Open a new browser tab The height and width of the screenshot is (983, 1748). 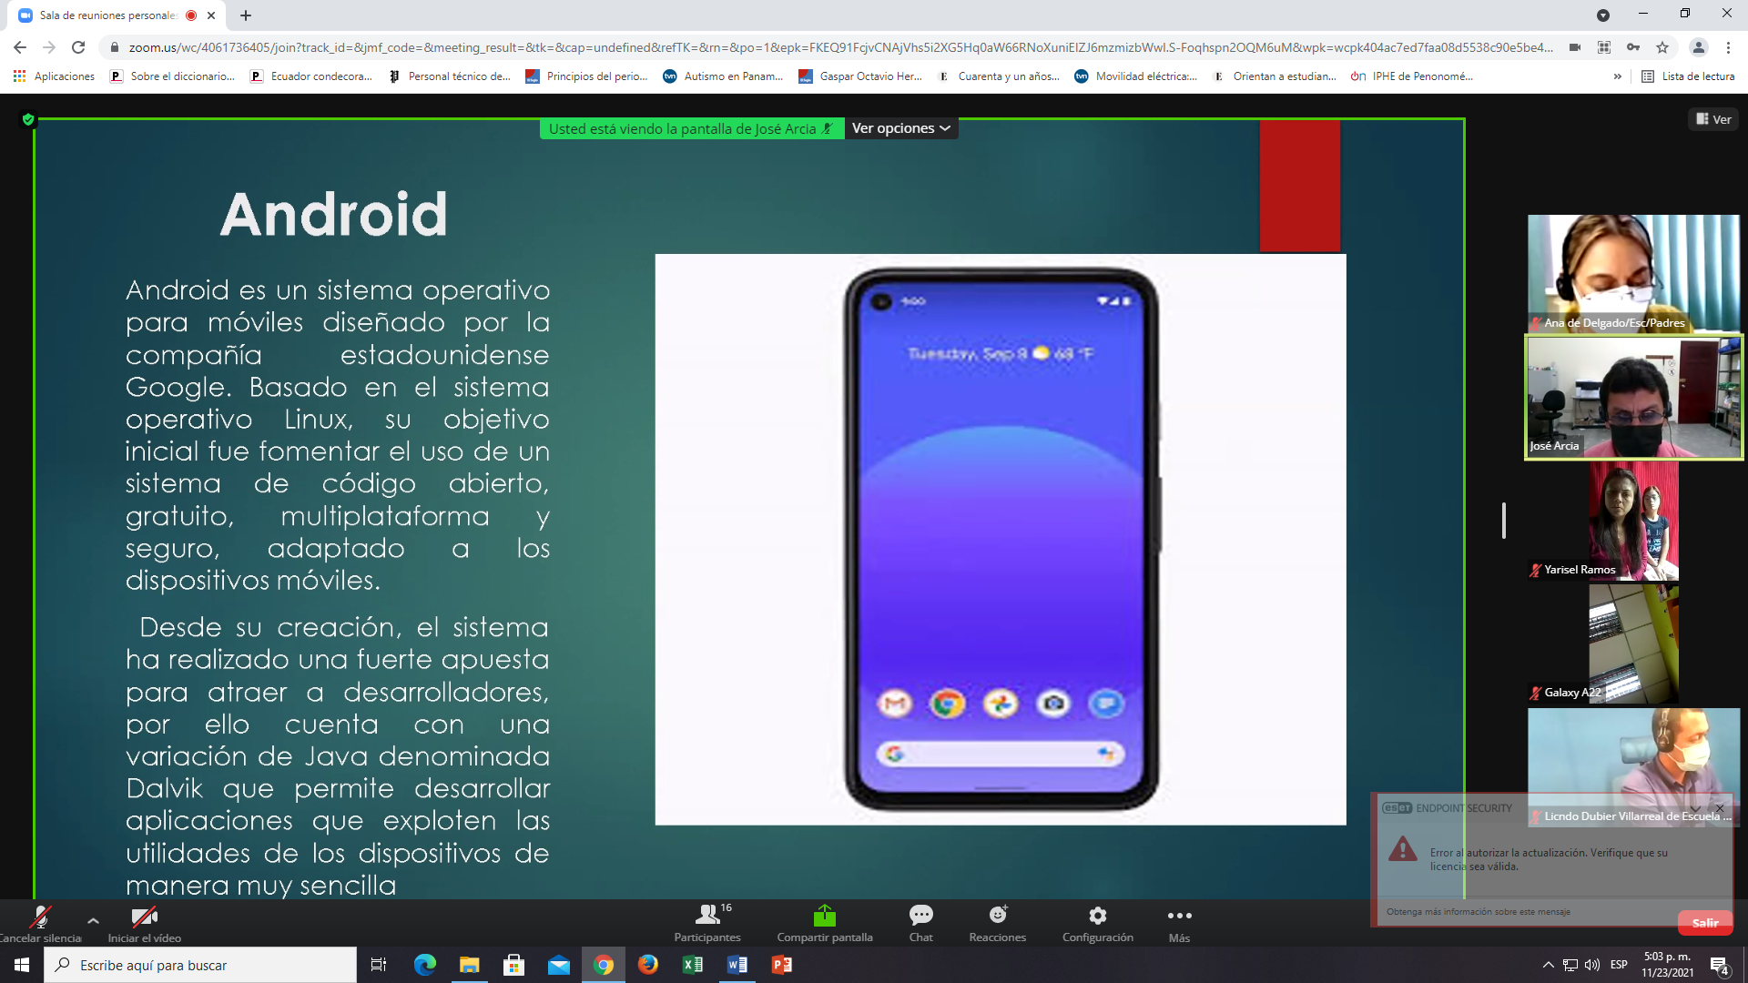[x=246, y=15]
